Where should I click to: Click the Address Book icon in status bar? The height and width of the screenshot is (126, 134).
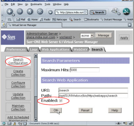(x=20, y=124)
